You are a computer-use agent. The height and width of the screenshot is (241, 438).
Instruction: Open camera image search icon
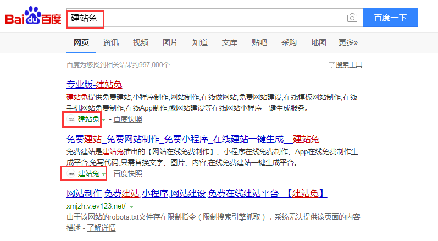point(352,18)
